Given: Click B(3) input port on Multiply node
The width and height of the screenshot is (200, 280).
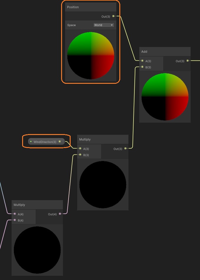Looking at the screenshot, I should point(80,155).
